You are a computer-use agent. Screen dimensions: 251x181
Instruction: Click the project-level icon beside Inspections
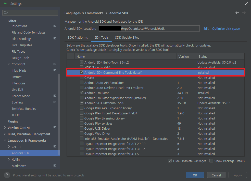(55, 26)
